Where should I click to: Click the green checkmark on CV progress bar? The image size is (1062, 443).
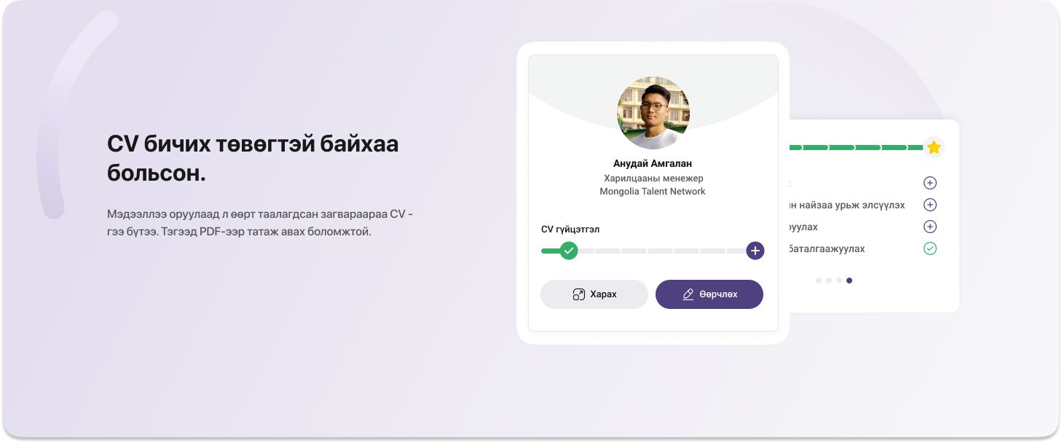coord(569,251)
